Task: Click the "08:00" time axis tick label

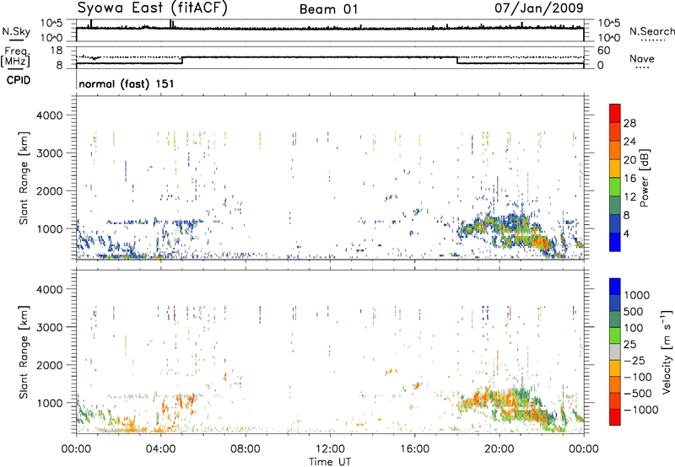Action: pyautogui.click(x=246, y=449)
